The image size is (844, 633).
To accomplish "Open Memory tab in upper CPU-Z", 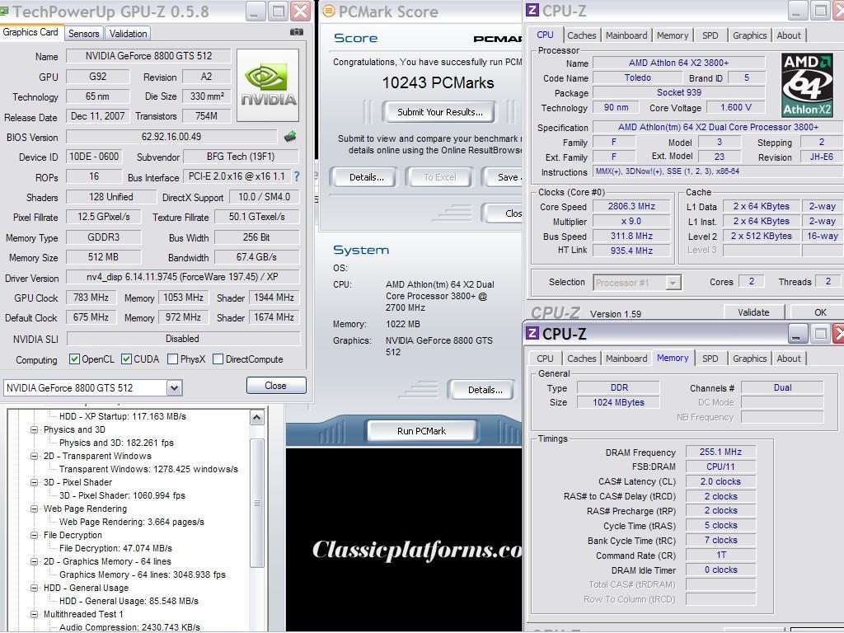I will click(673, 35).
